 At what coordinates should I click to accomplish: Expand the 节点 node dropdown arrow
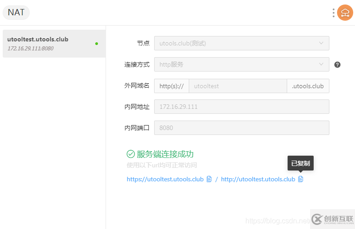pos(321,43)
